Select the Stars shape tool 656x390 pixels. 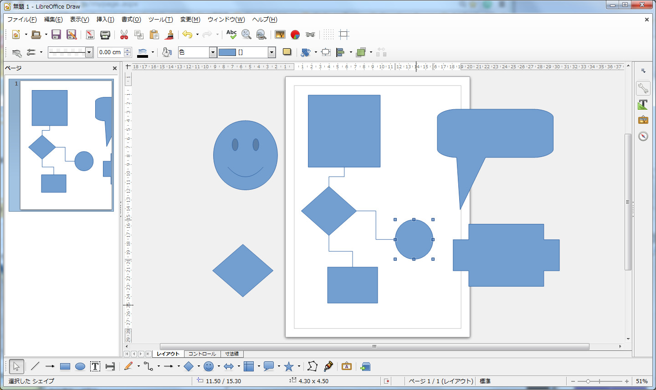(x=289, y=366)
